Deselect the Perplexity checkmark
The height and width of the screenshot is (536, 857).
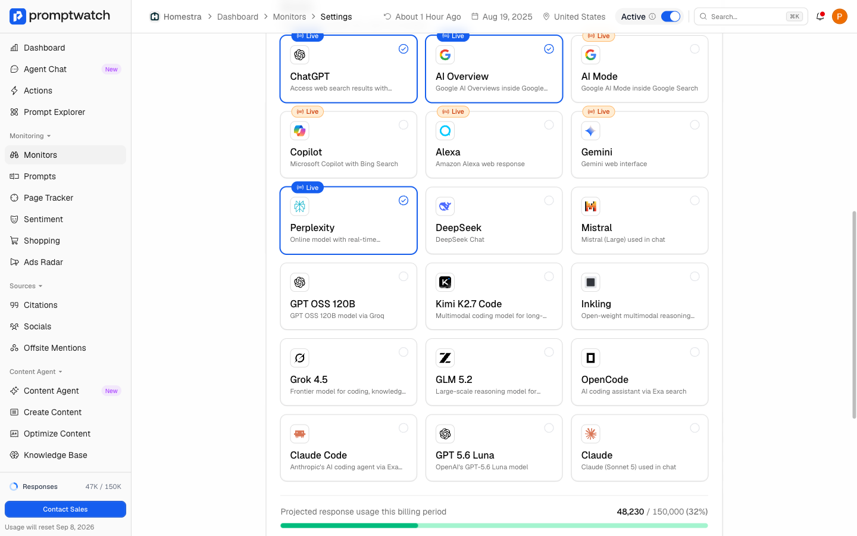click(404, 200)
